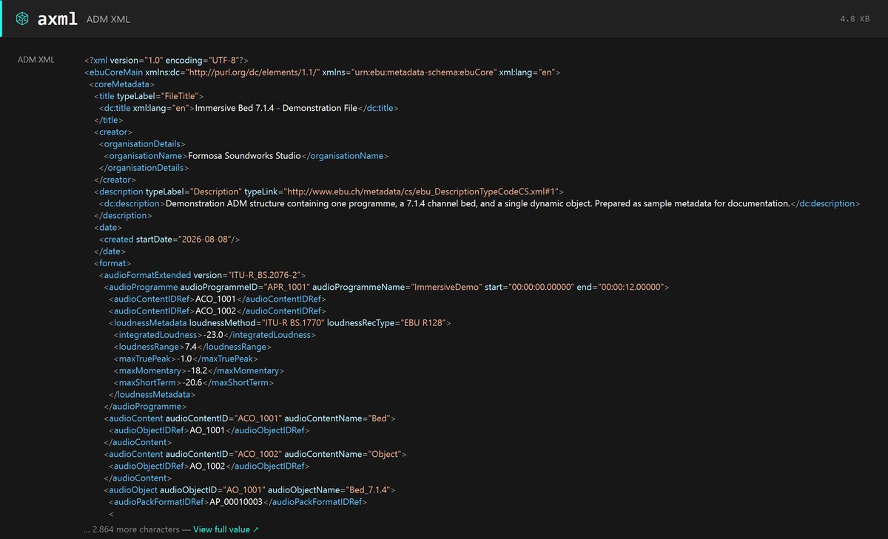Click the closing /audioProgramme tag
Viewport: 888px width, 539px height.
[146, 406]
